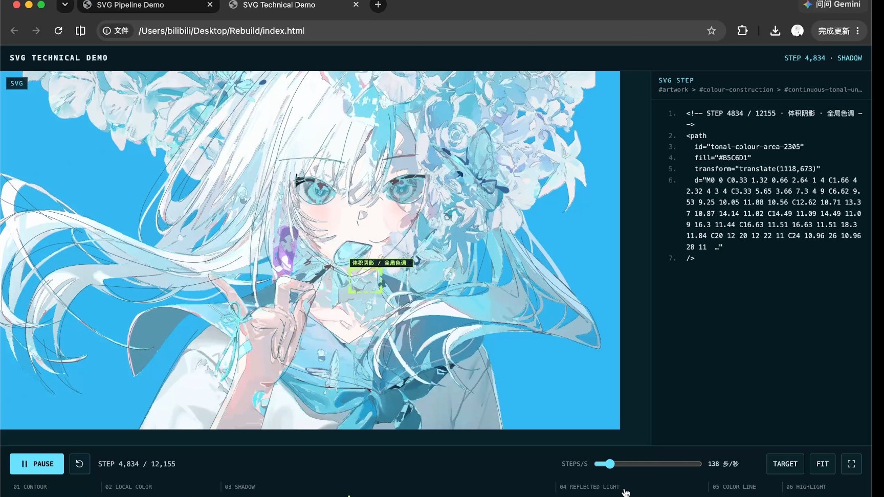Click the FIT button
Viewport: 884px width, 497px height.
tap(823, 464)
